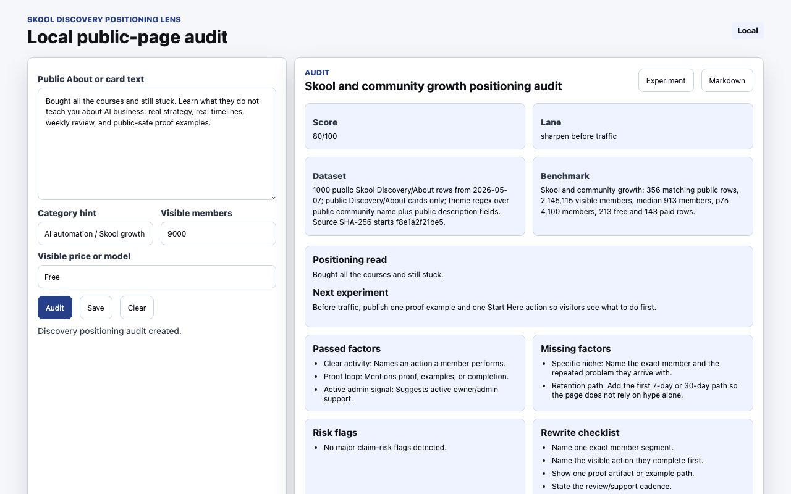Click the 'Clear activity' passed factor
The image size is (791, 494).
415,364
